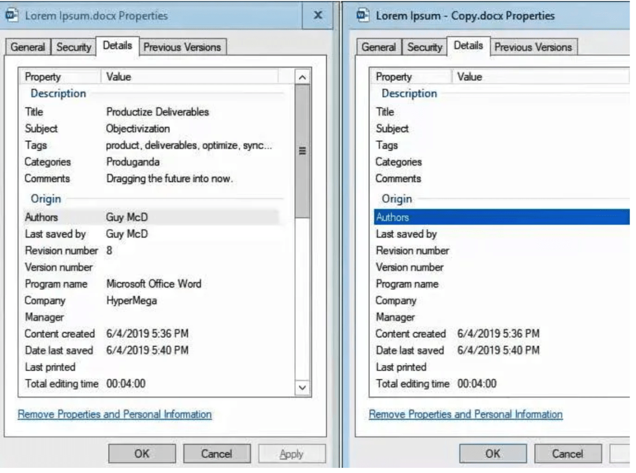
Task: Click Company row in Copy.docx window
Action: [502, 300]
